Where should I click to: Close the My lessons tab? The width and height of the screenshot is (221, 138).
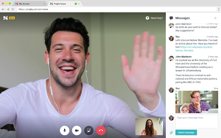click(44, 4)
